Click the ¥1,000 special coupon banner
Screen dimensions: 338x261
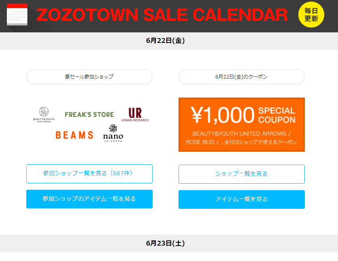coord(241,125)
